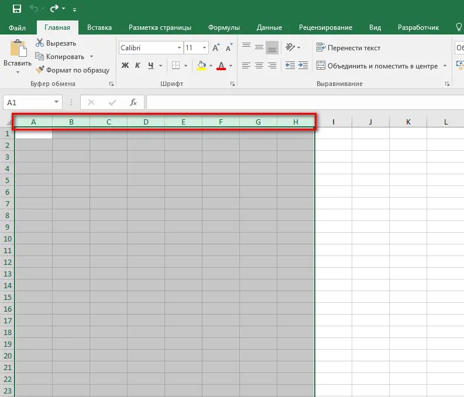Center text horizontally icon
This screenshot has height=397, width=464.
259,65
